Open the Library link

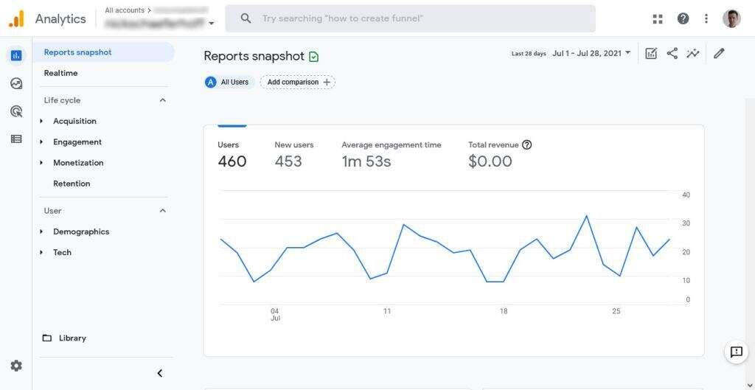pyautogui.click(x=72, y=338)
